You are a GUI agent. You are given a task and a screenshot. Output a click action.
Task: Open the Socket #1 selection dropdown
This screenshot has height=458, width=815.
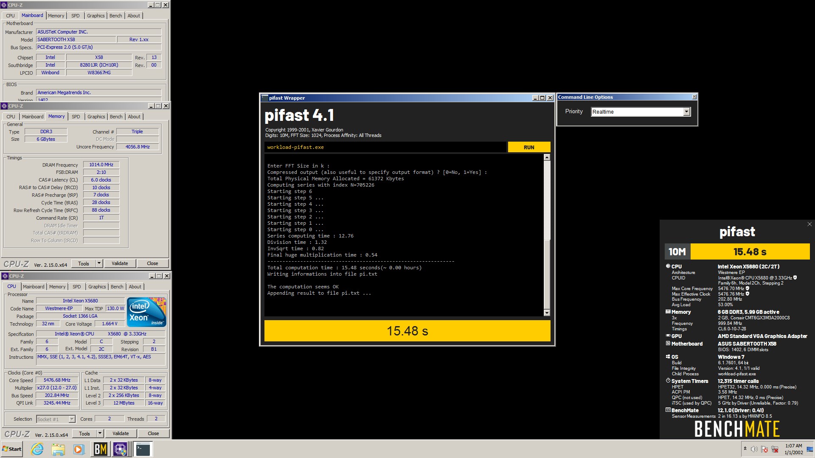72,419
